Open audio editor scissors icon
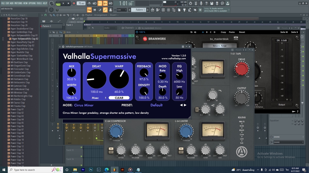Screen dimensions: 309x173 [x=196, y=3]
